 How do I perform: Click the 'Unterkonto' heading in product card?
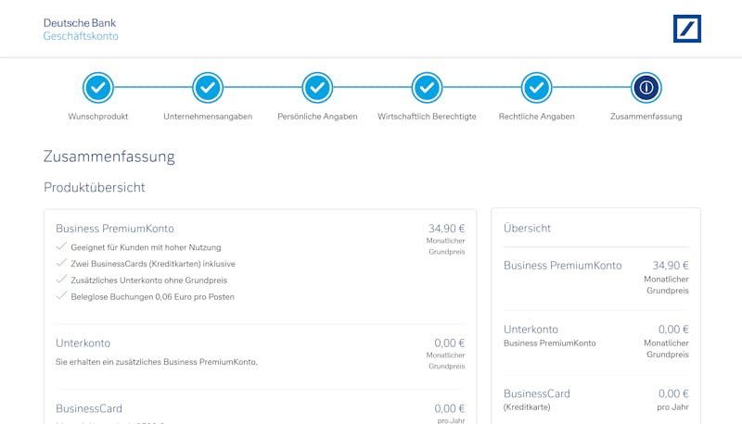click(83, 343)
